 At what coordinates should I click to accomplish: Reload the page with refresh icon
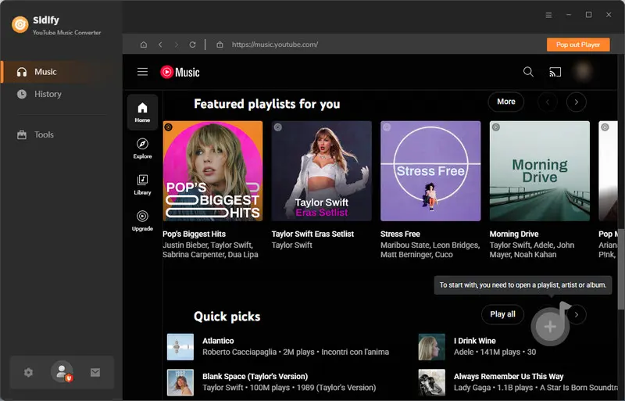(192, 45)
